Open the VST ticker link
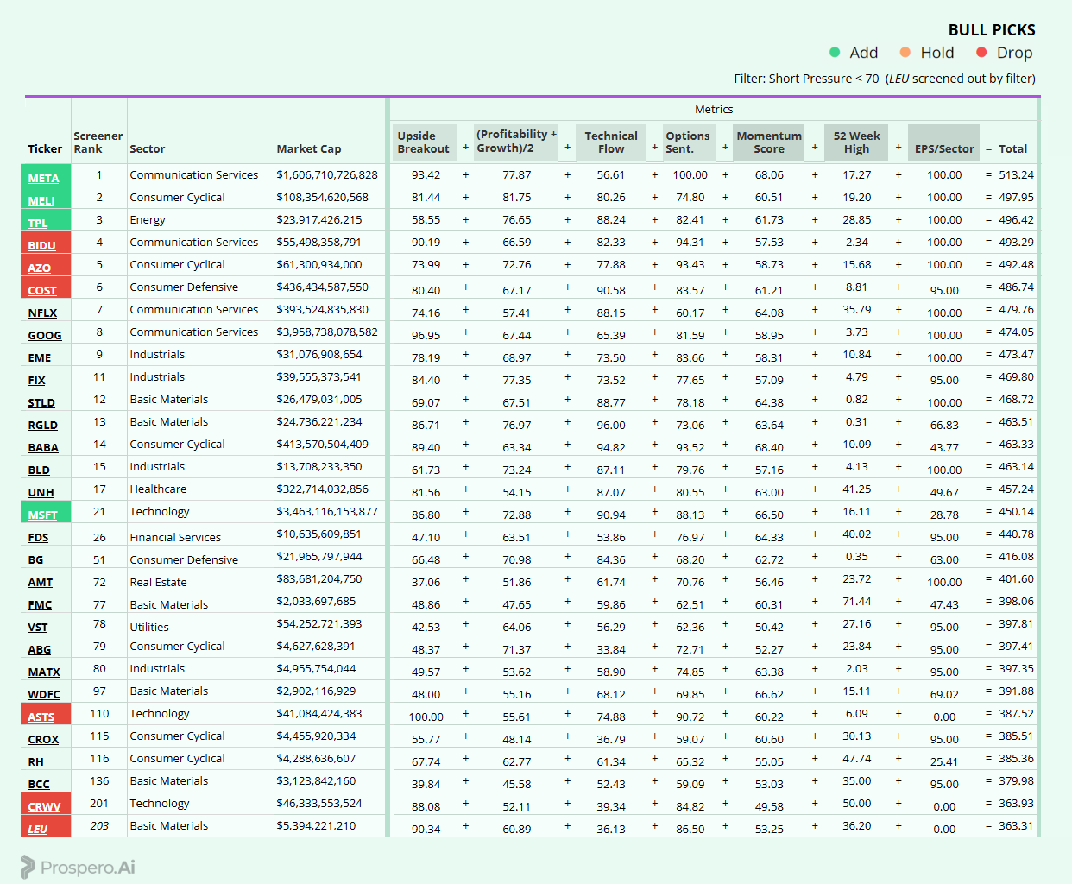The height and width of the screenshot is (884, 1072). pos(37,627)
